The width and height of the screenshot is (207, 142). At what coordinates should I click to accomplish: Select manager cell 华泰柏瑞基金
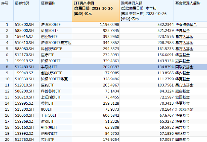coord(186,24)
